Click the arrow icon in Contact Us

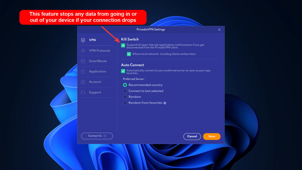coord(105,136)
